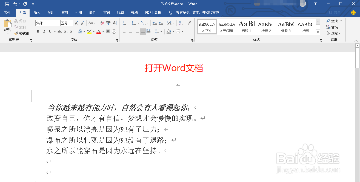This screenshot has width=360, height=182.
Task: Switch to the 插入 ribbon tab
Action: click(37, 12)
